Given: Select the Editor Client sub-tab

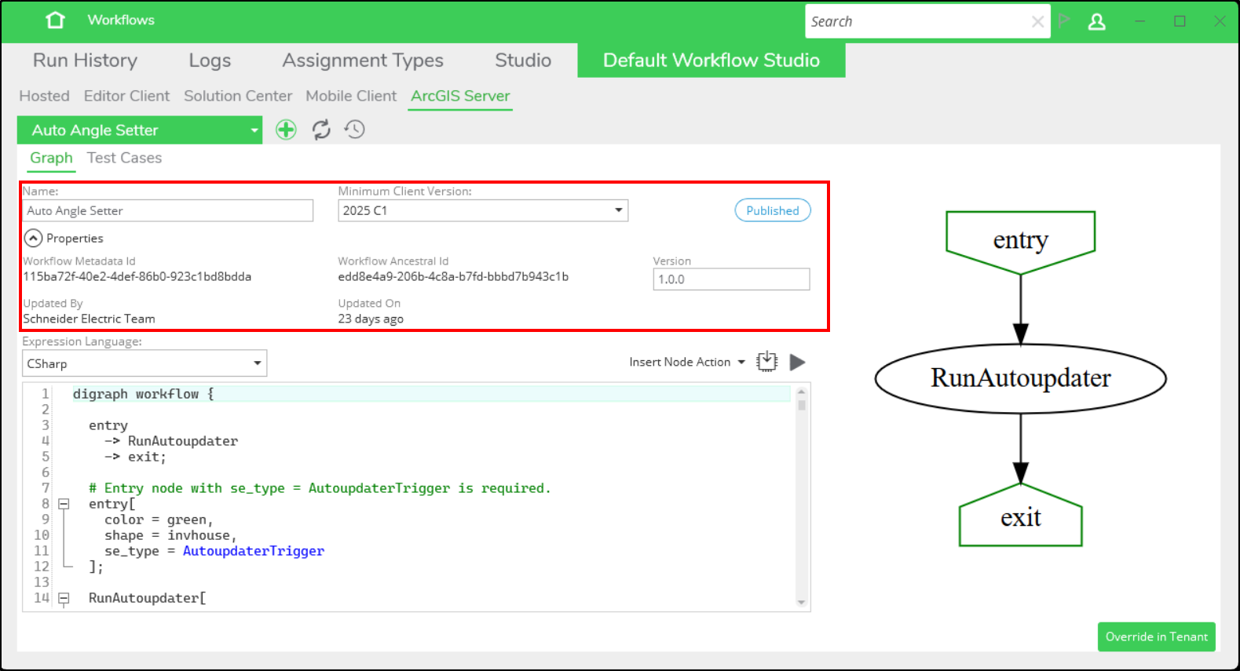Looking at the screenshot, I should pyautogui.click(x=126, y=96).
